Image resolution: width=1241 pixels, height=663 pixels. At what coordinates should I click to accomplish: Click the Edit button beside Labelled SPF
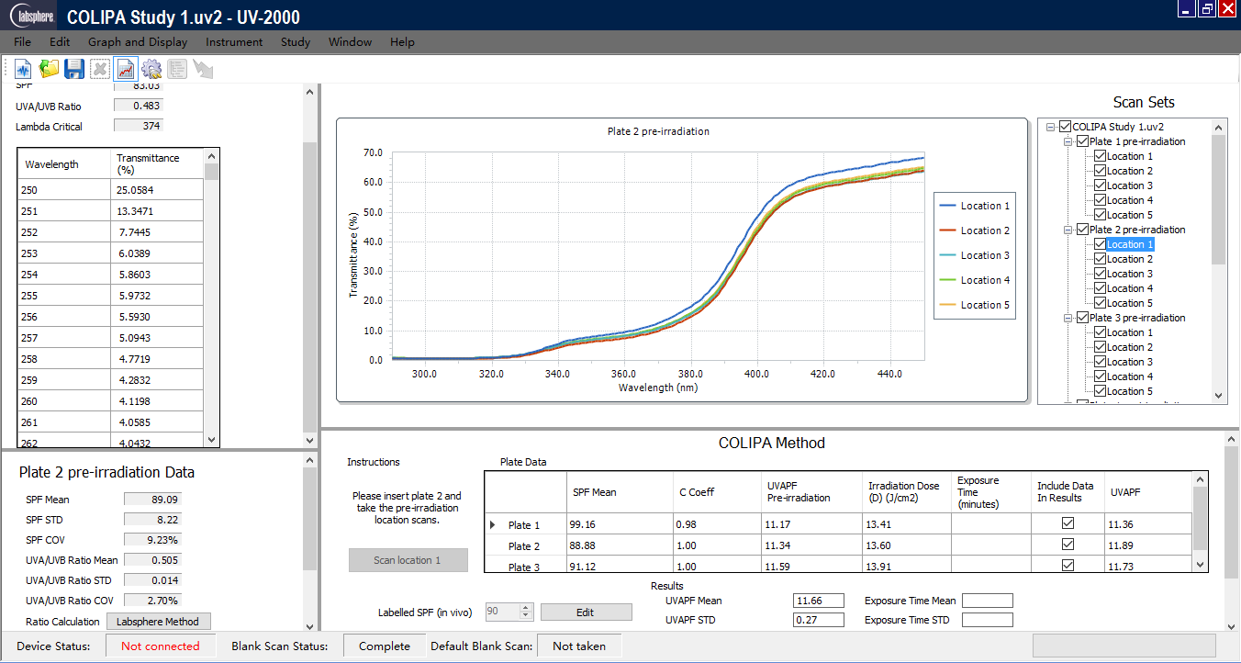pyautogui.click(x=586, y=612)
